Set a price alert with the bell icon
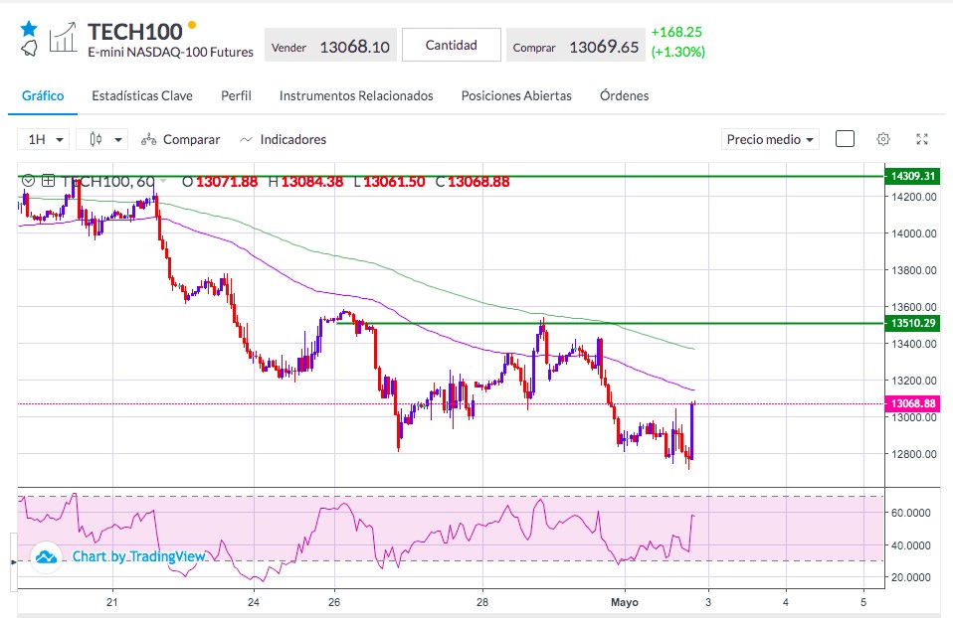This screenshot has height=618, width=953. 29,48
